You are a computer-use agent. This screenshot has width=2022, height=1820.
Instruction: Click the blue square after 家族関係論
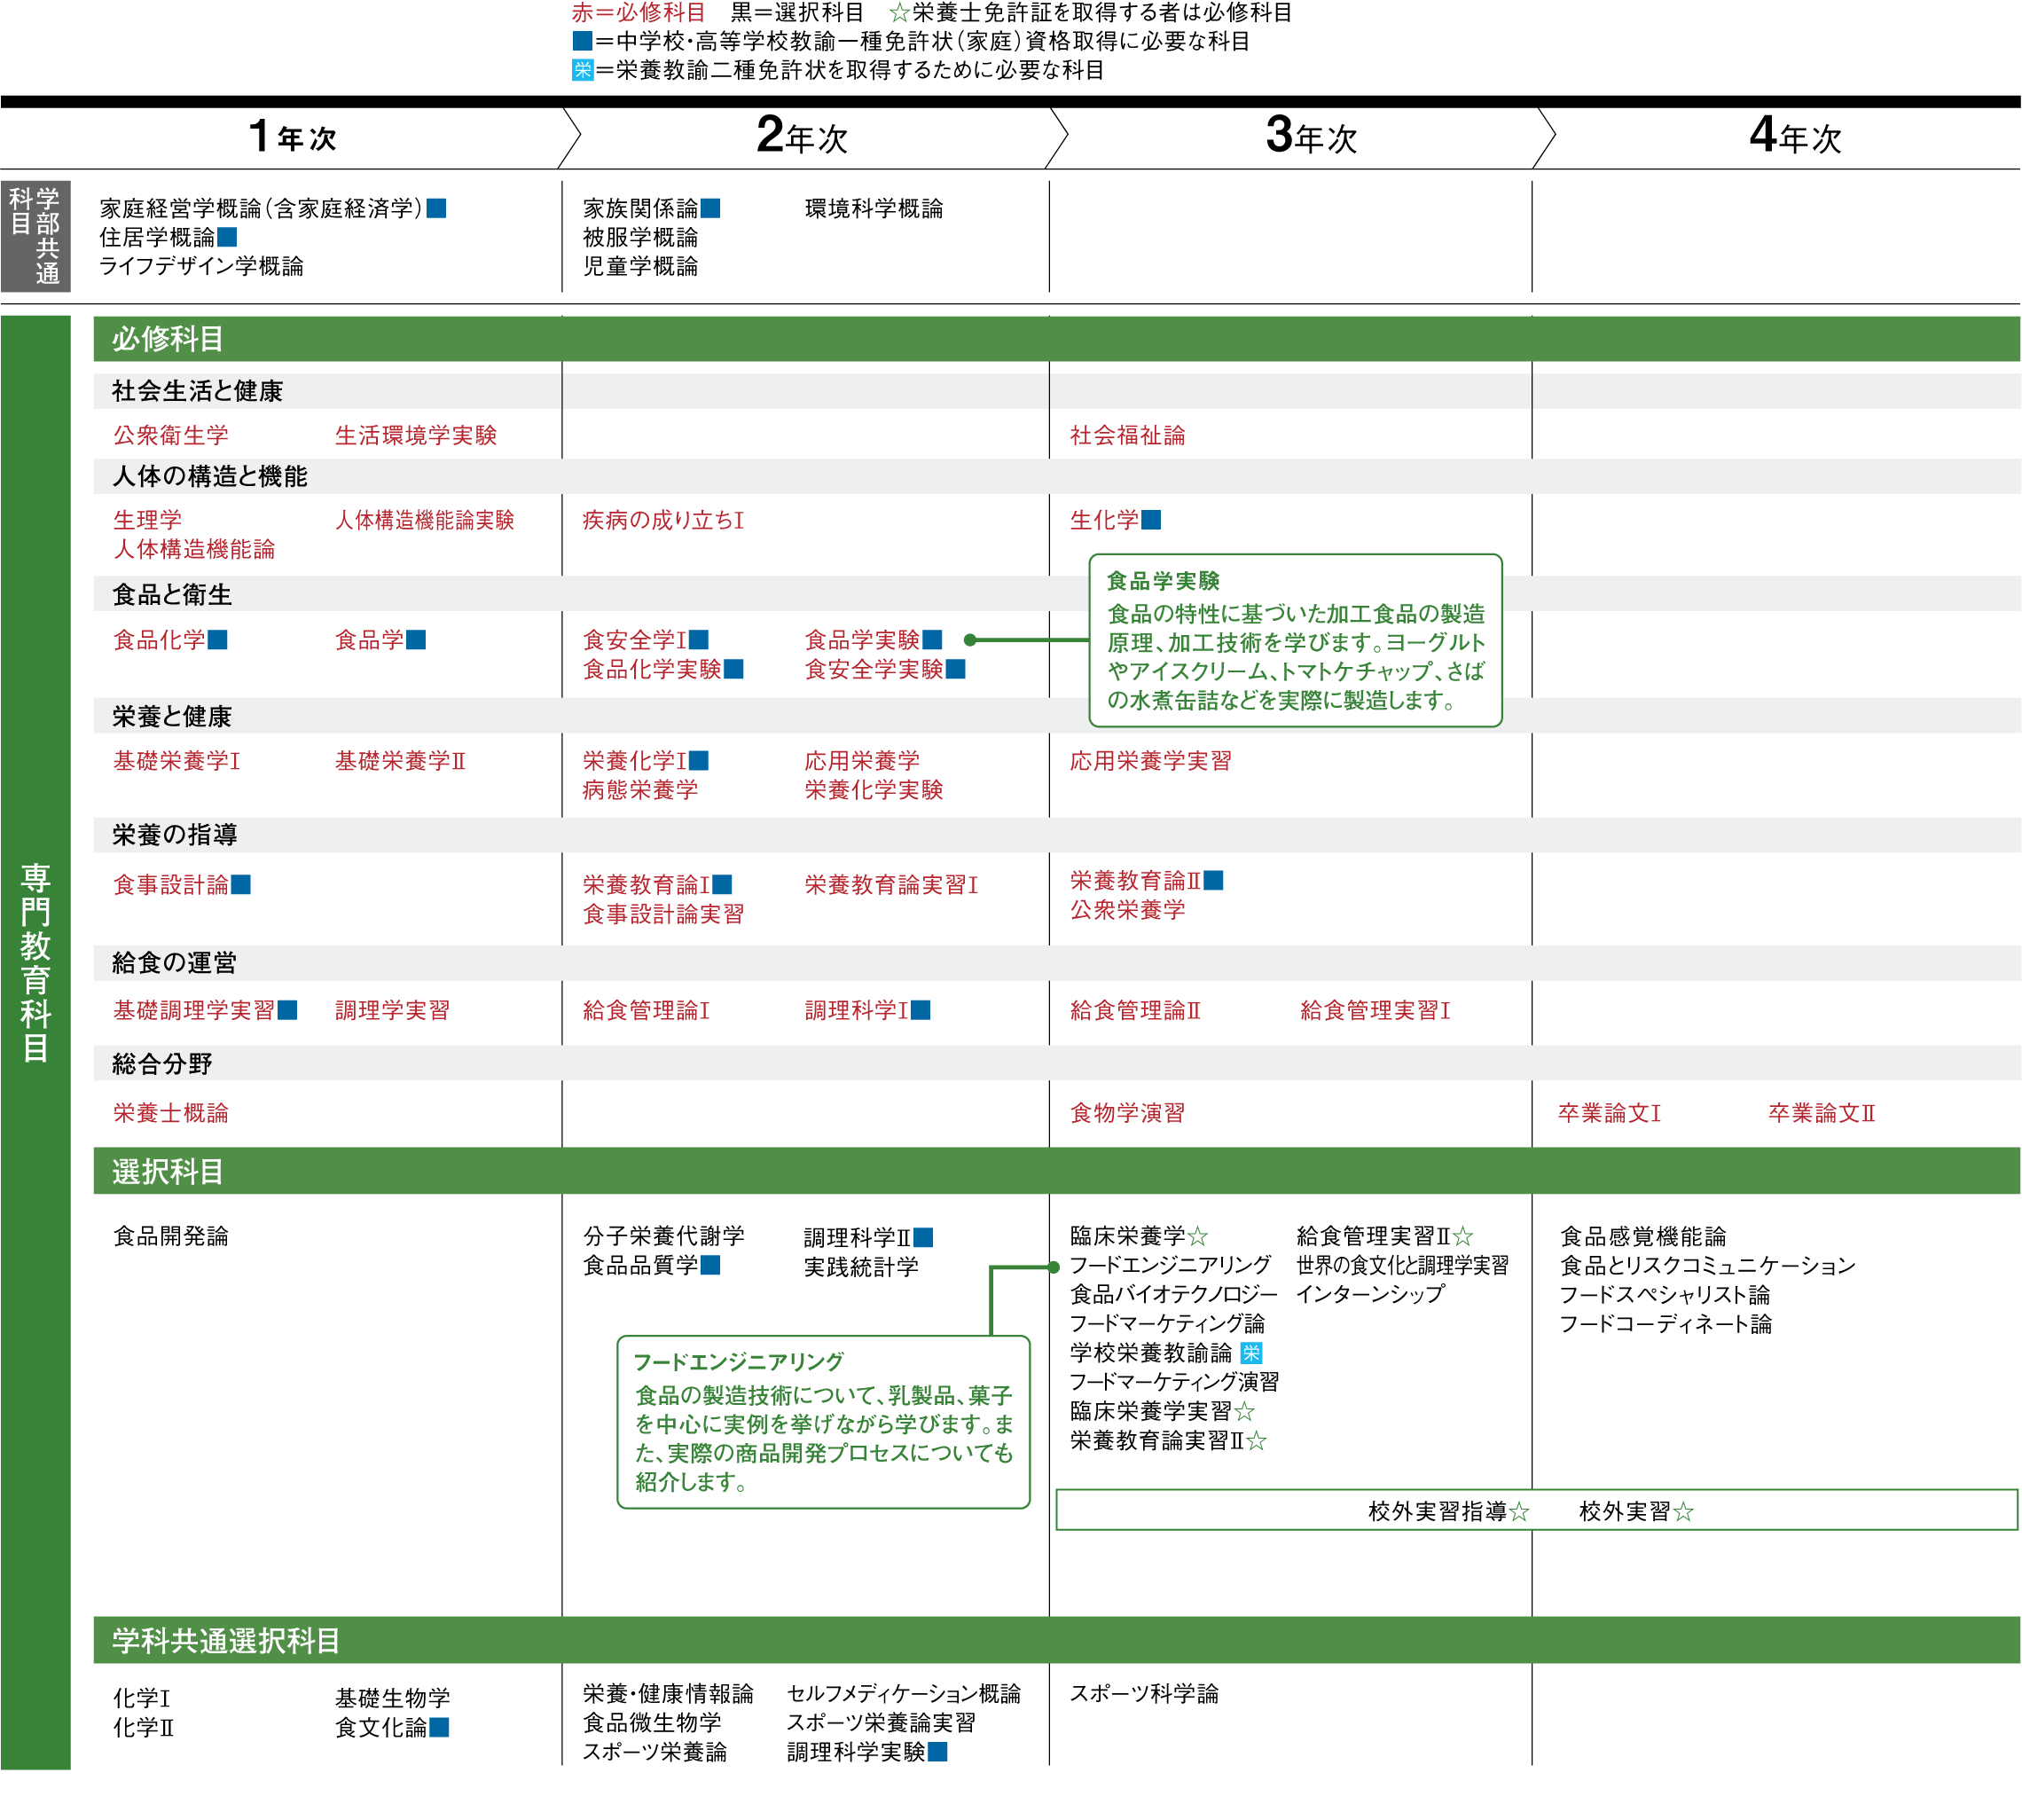[x=711, y=208]
